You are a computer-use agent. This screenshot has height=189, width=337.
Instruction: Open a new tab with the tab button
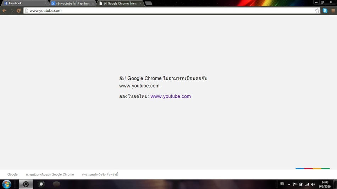click(x=149, y=3)
